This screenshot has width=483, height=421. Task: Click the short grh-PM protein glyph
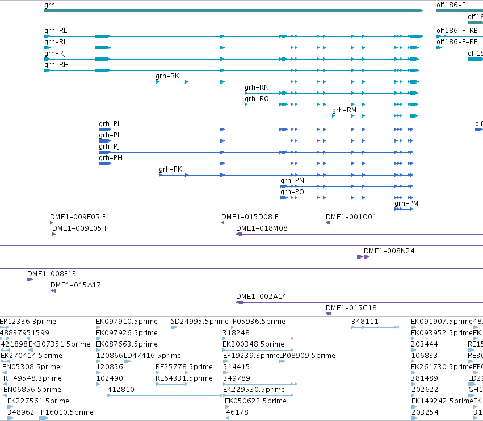click(404, 209)
